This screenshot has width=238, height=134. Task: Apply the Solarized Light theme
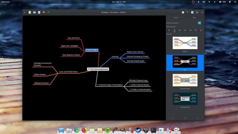tap(185, 80)
